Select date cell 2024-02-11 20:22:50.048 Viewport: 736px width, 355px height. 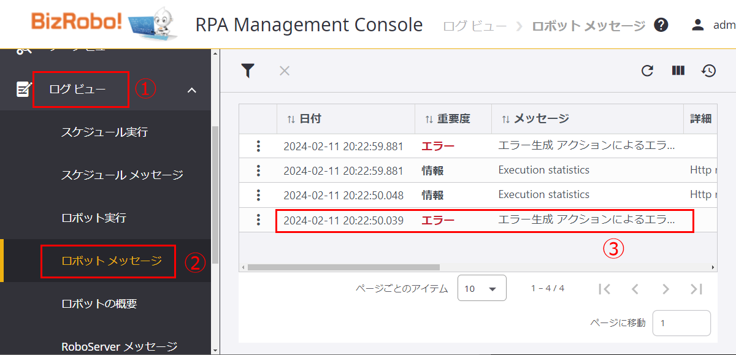[343, 196]
